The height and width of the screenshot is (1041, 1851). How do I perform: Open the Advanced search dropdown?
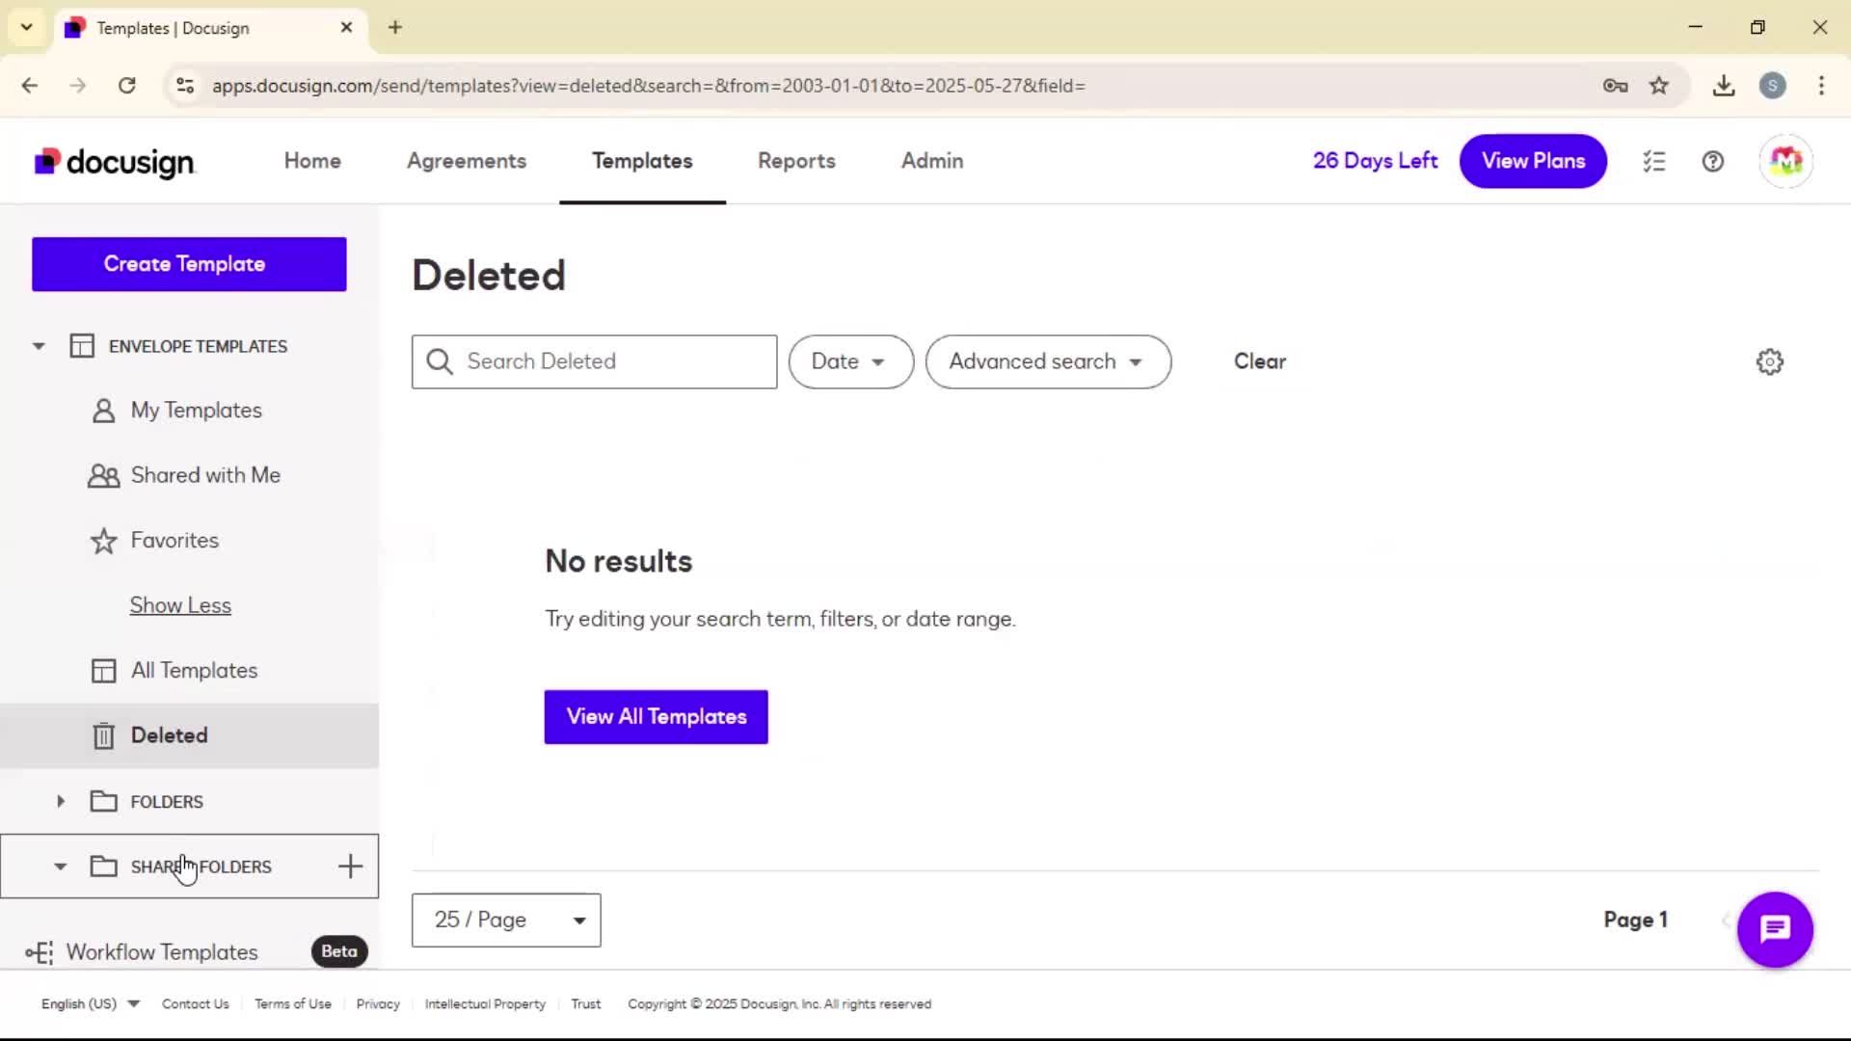[1048, 361]
